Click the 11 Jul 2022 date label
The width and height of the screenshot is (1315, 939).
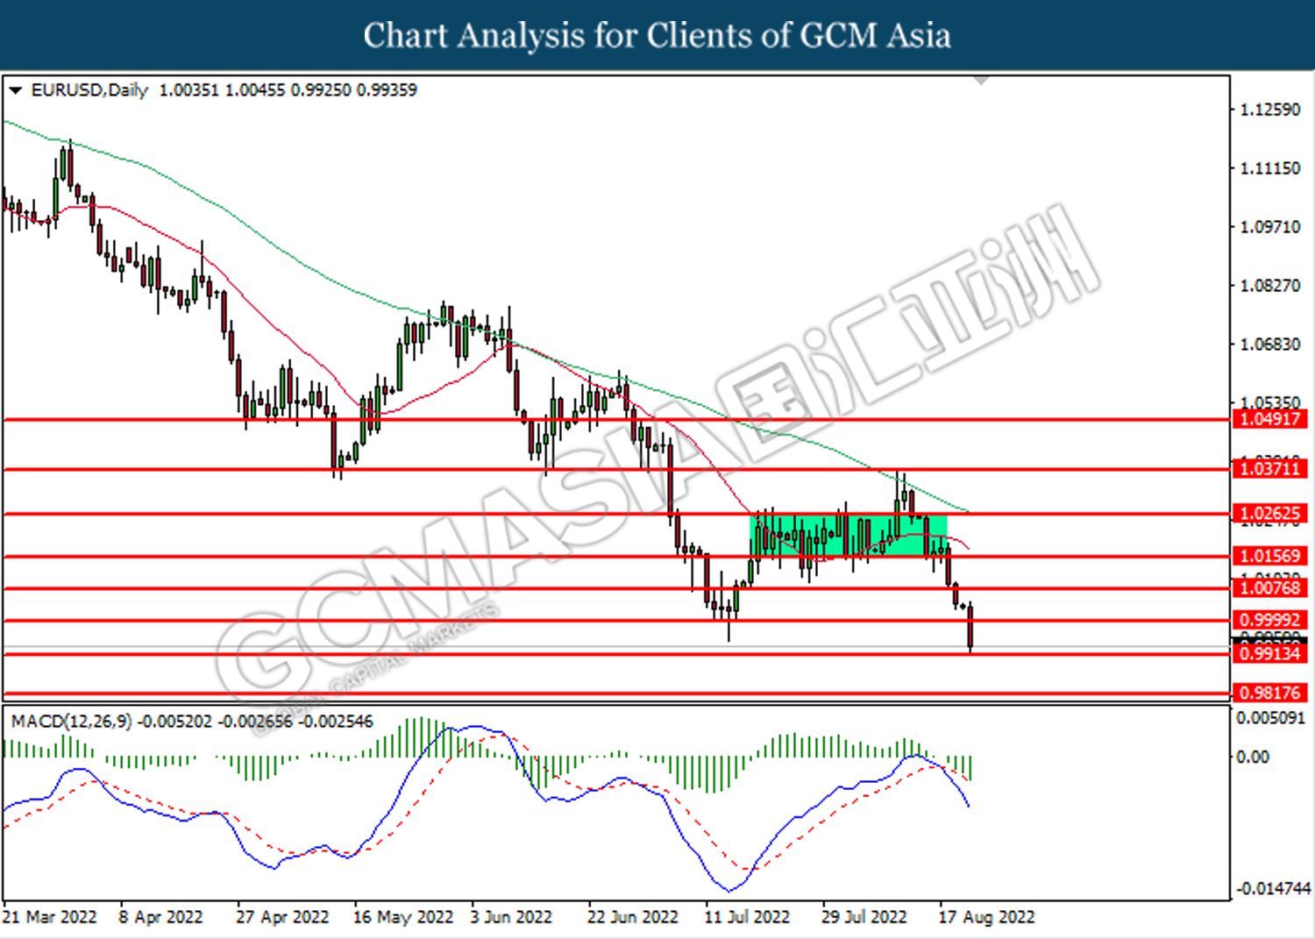747,917
